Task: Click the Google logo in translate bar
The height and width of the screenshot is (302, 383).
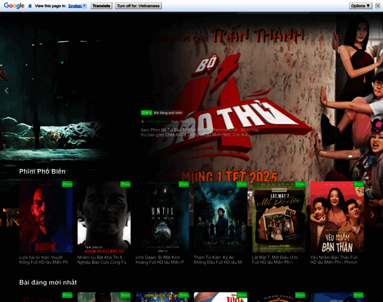Action: 14,6
